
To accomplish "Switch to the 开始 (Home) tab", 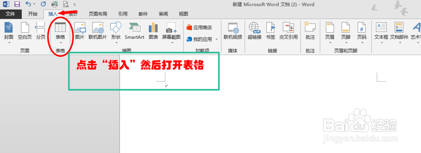I will coord(33,14).
